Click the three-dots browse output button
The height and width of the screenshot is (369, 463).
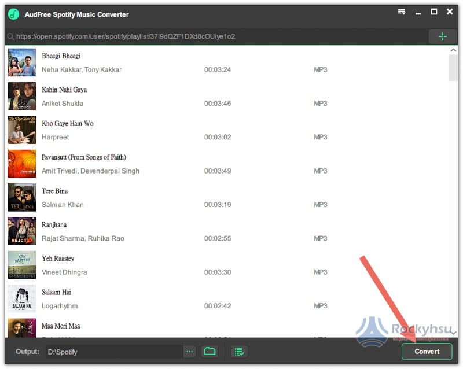pyautogui.click(x=190, y=352)
